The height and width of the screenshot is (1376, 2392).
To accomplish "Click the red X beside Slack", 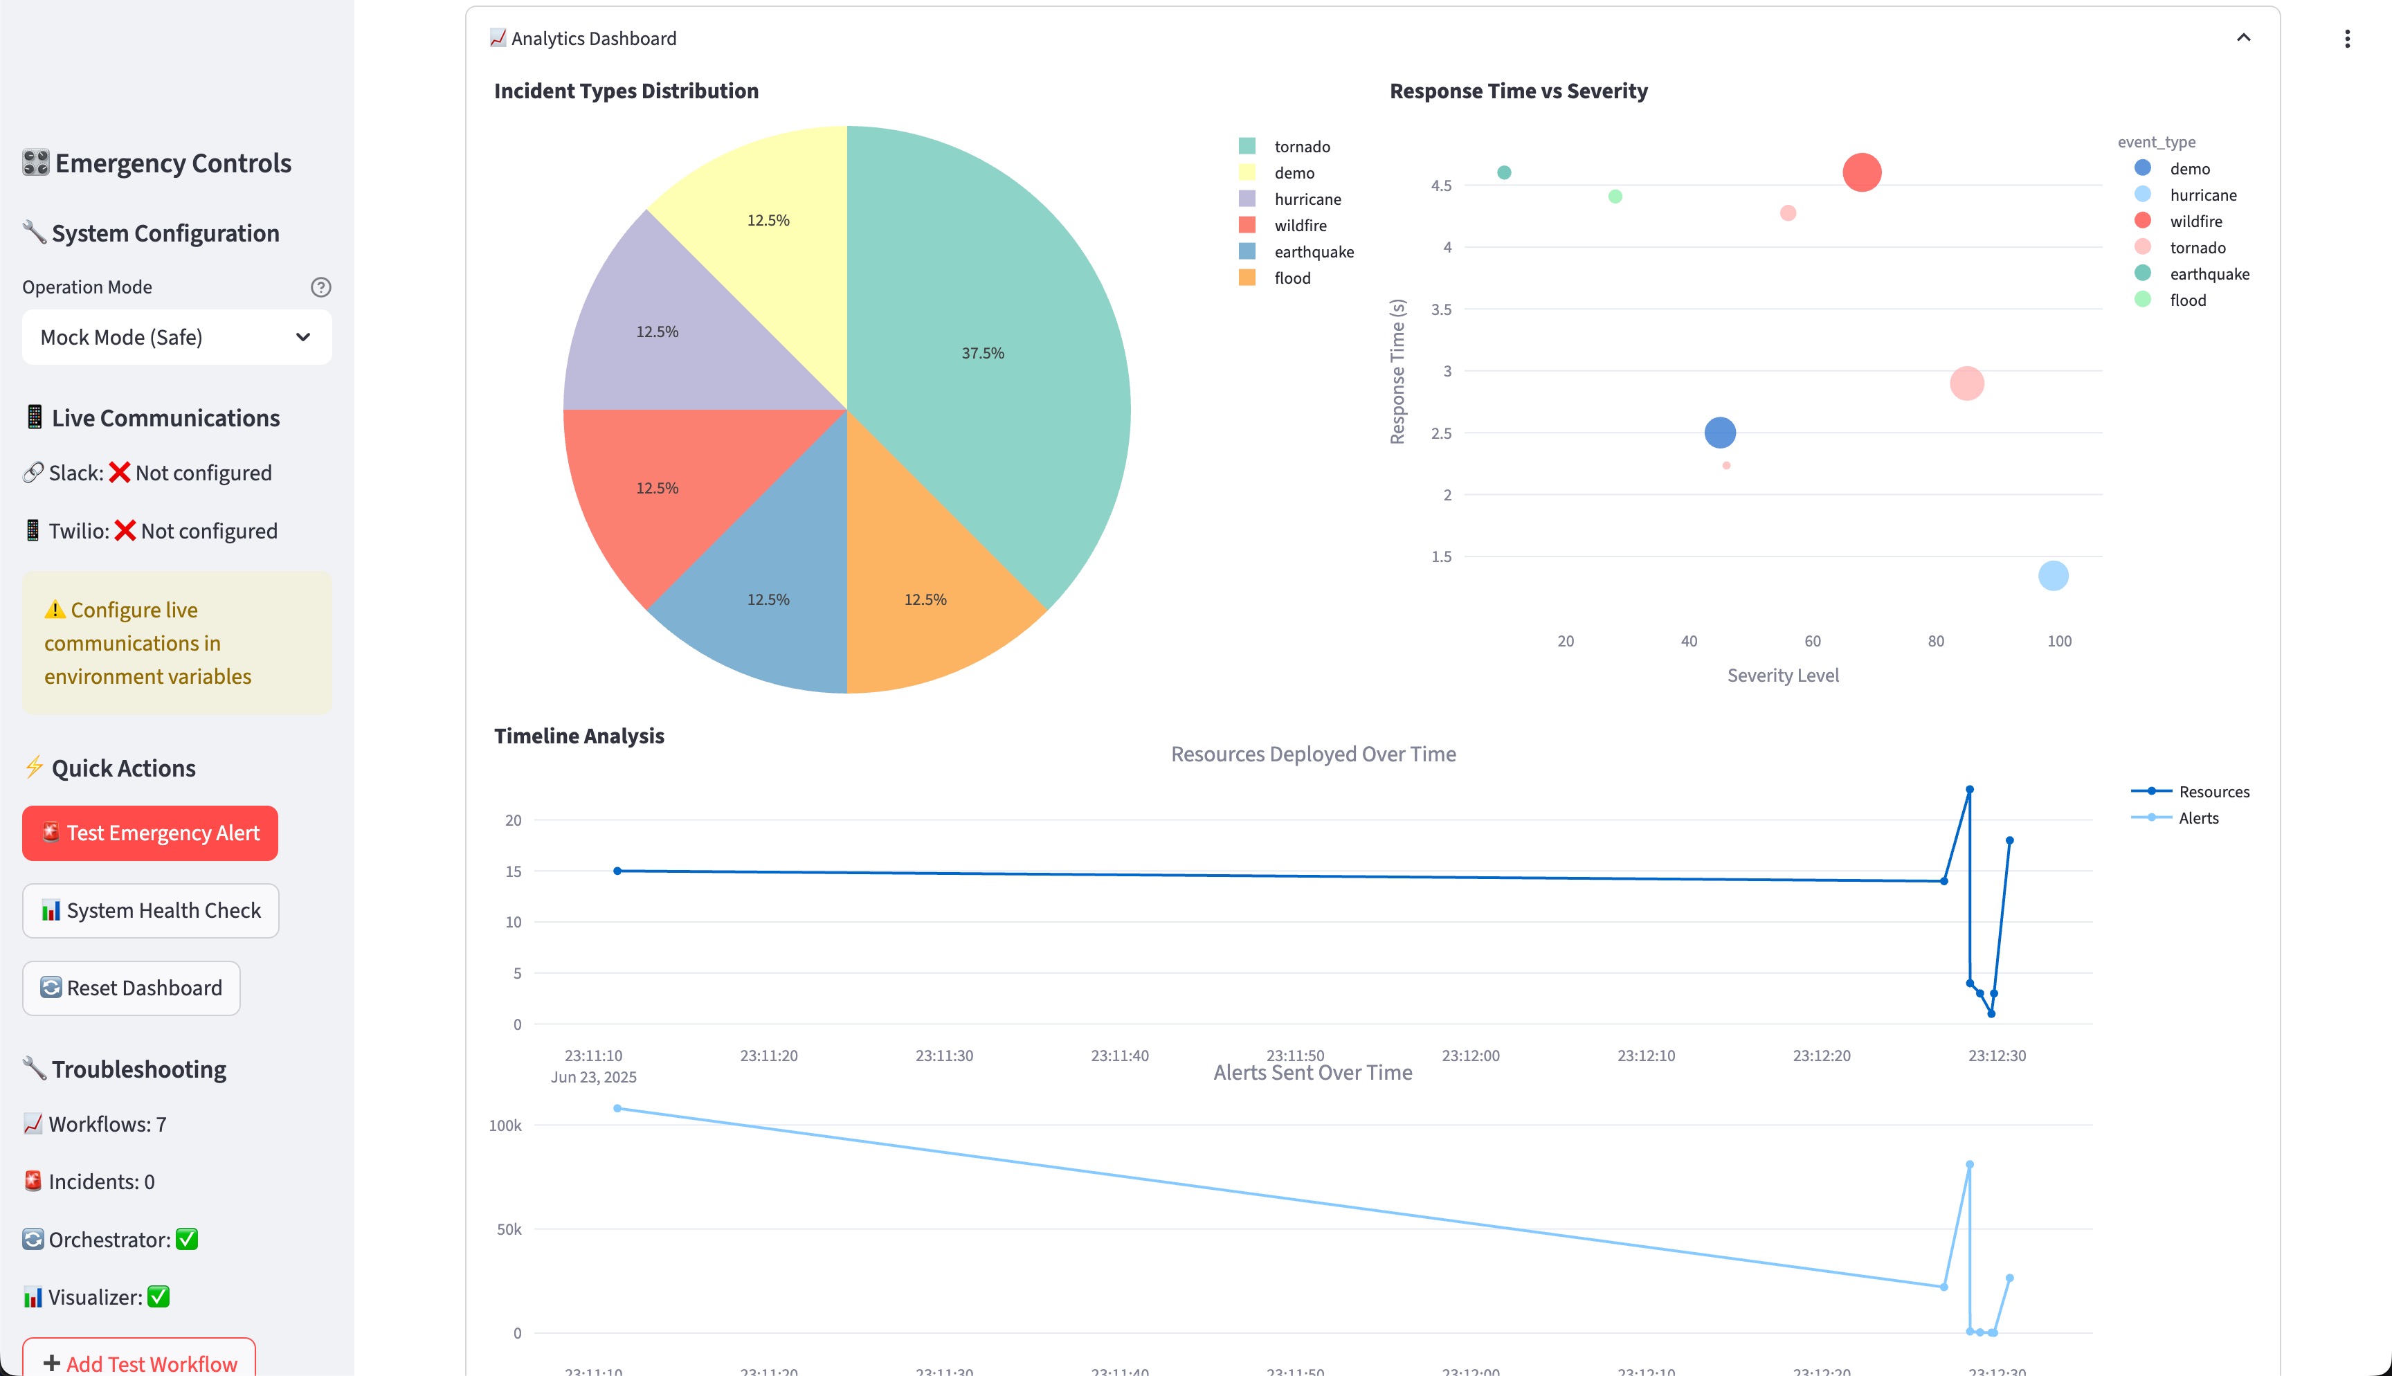I will [x=119, y=473].
